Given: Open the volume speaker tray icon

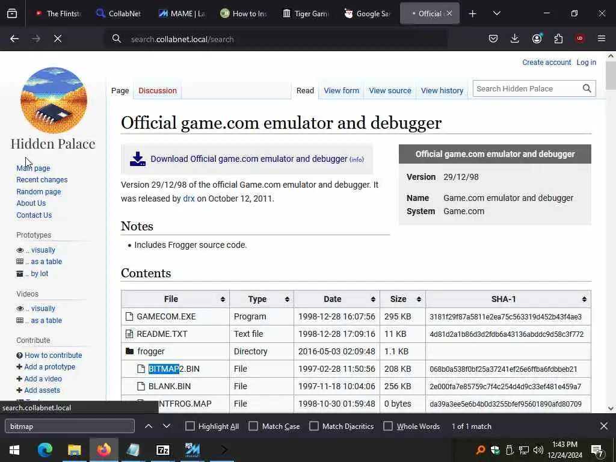Looking at the screenshot, I should (x=538, y=450).
